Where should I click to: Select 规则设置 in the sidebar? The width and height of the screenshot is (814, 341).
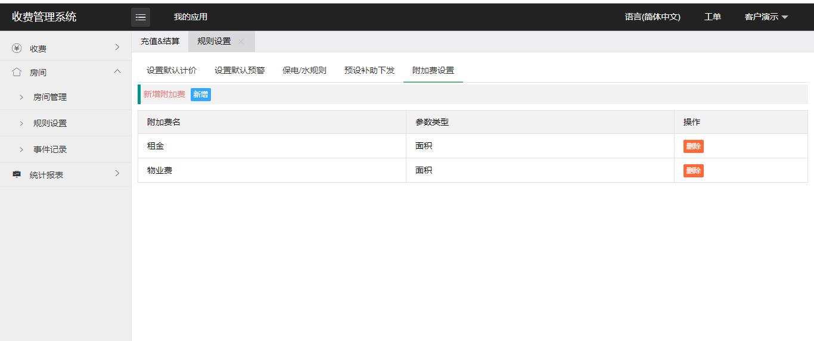coord(50,123)
